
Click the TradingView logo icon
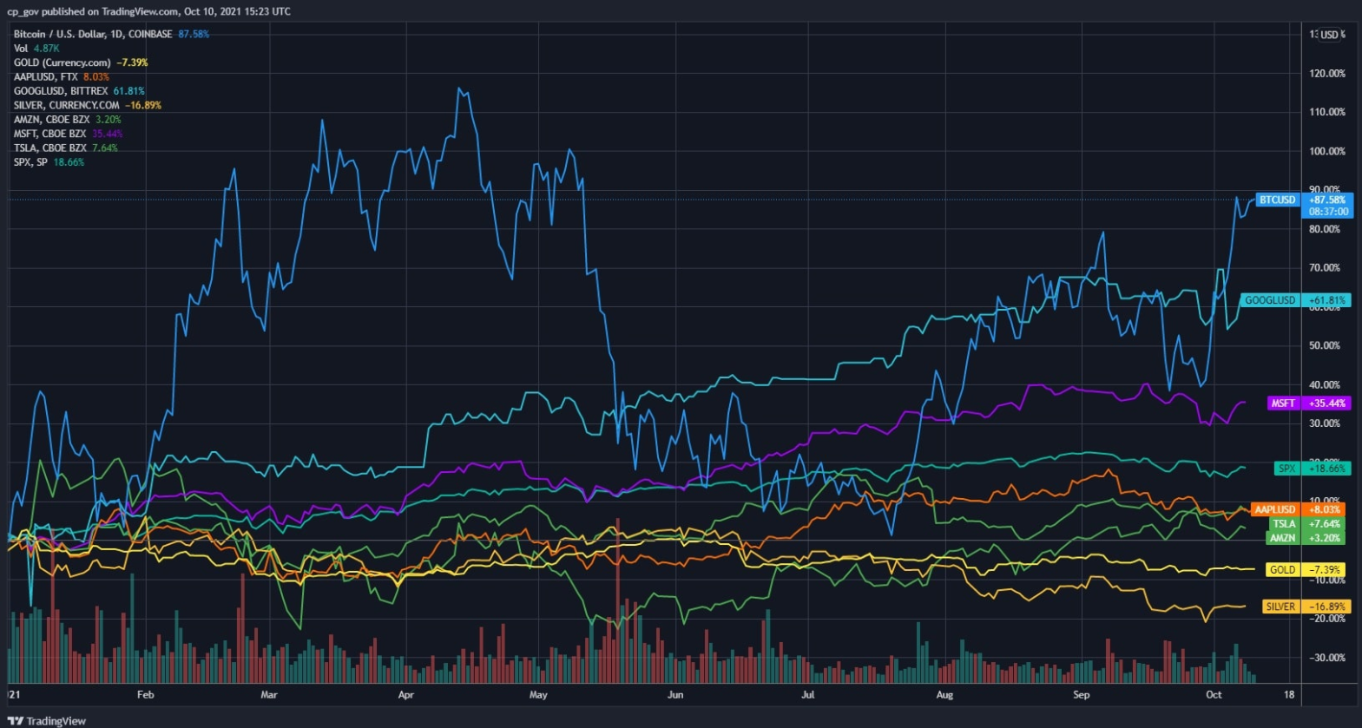pyautogui.click(x=16, y=721)
